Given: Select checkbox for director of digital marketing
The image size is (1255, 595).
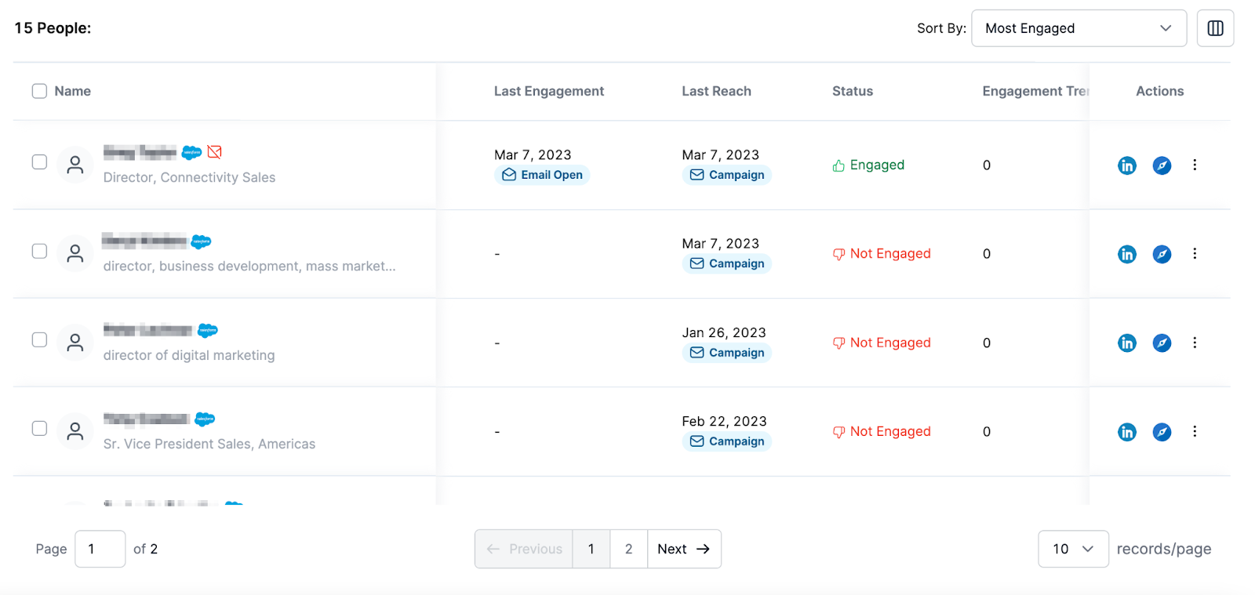Looking at the screenshot, I should (39, 339).
